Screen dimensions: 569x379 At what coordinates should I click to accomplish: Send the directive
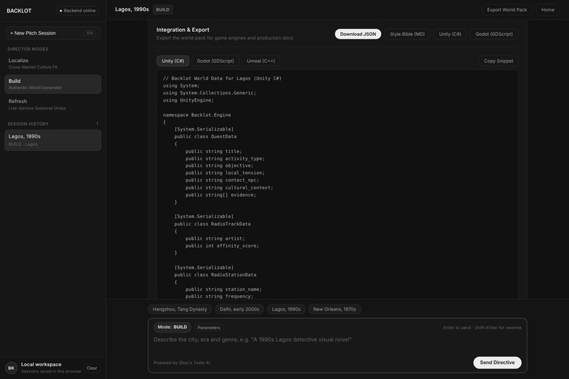[497, 363]
